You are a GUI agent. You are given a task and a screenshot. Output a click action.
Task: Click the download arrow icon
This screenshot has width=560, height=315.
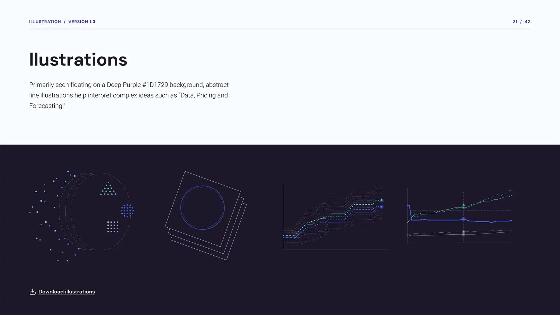(32, 292)
